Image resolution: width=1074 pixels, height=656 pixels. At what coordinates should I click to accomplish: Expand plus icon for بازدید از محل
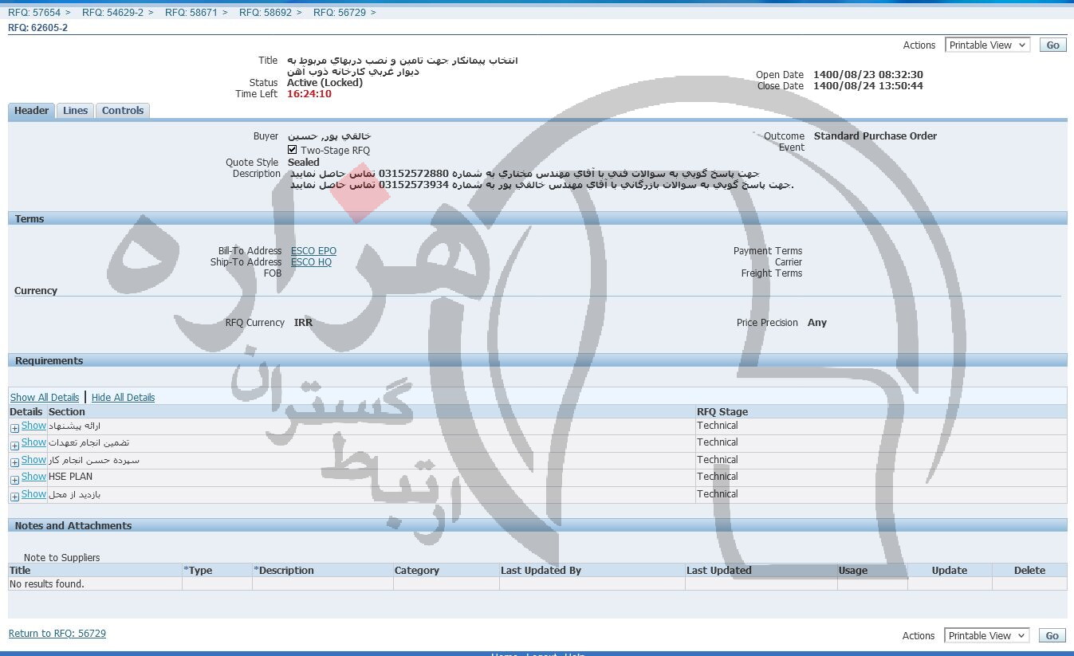click(14, 497)
